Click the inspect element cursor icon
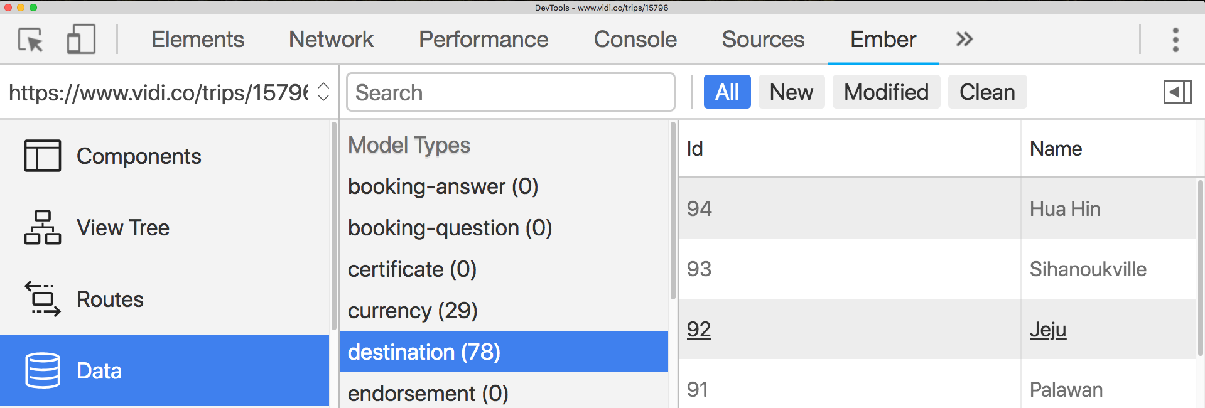Image resolution: width=1205 pixels, height=408 pixels. [30, 40]
